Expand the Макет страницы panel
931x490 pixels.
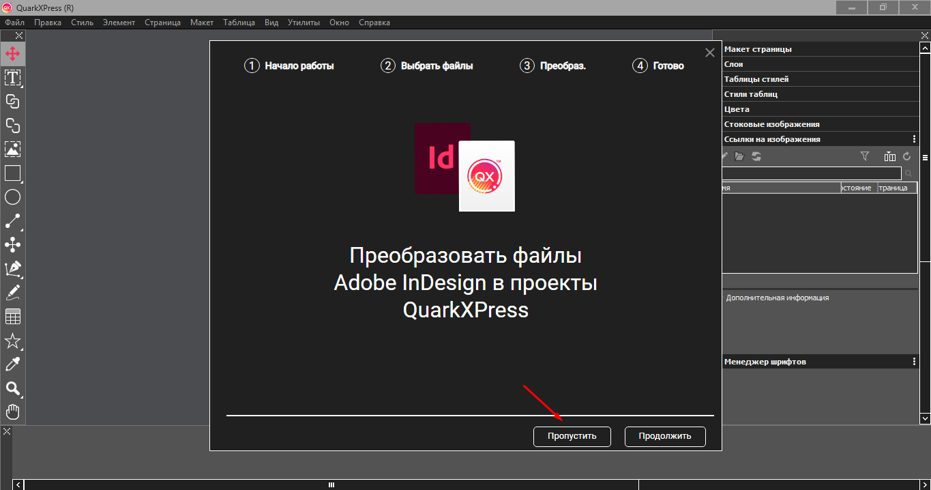(x=821, y=49)
